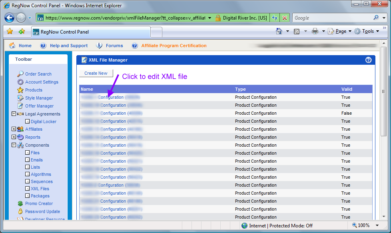Open the Tools menu
The image size is (391, 233).
tap(367, 31)
